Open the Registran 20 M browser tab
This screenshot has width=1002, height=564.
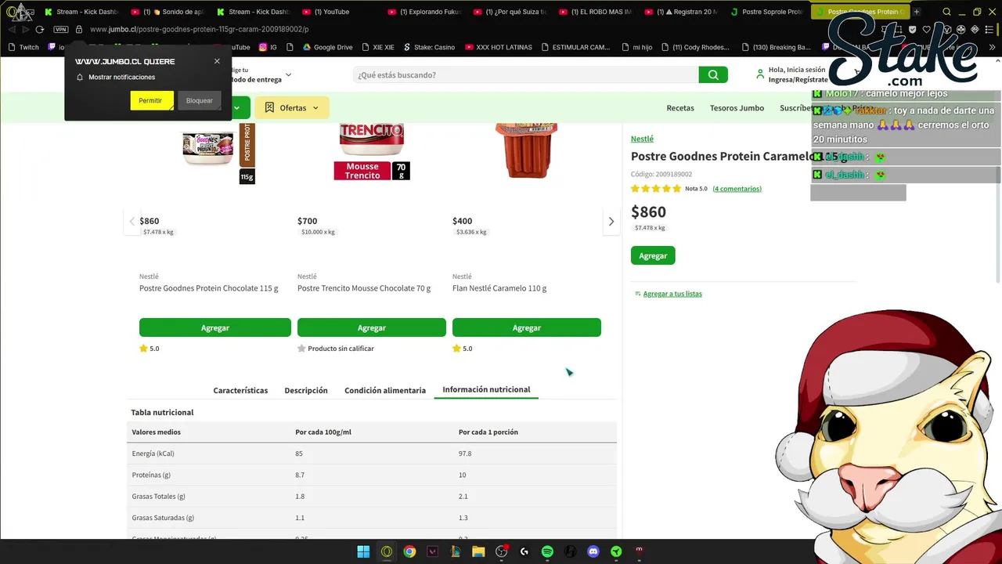(x=680, y=12)
